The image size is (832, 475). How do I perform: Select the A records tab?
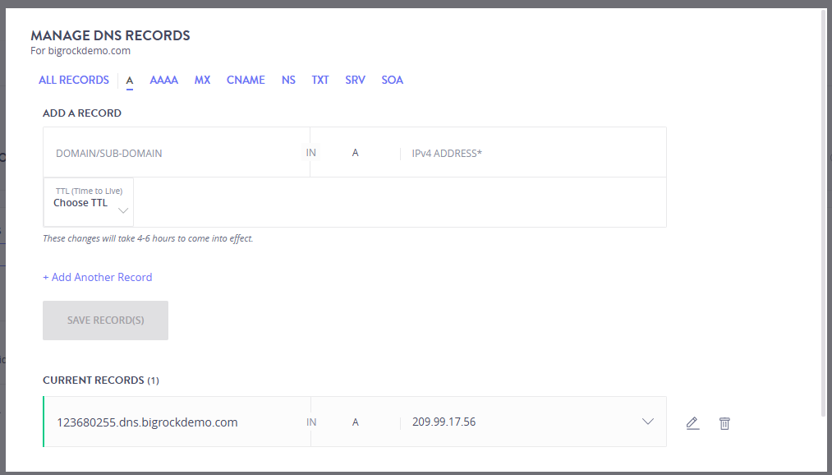[x=130, y=81]
